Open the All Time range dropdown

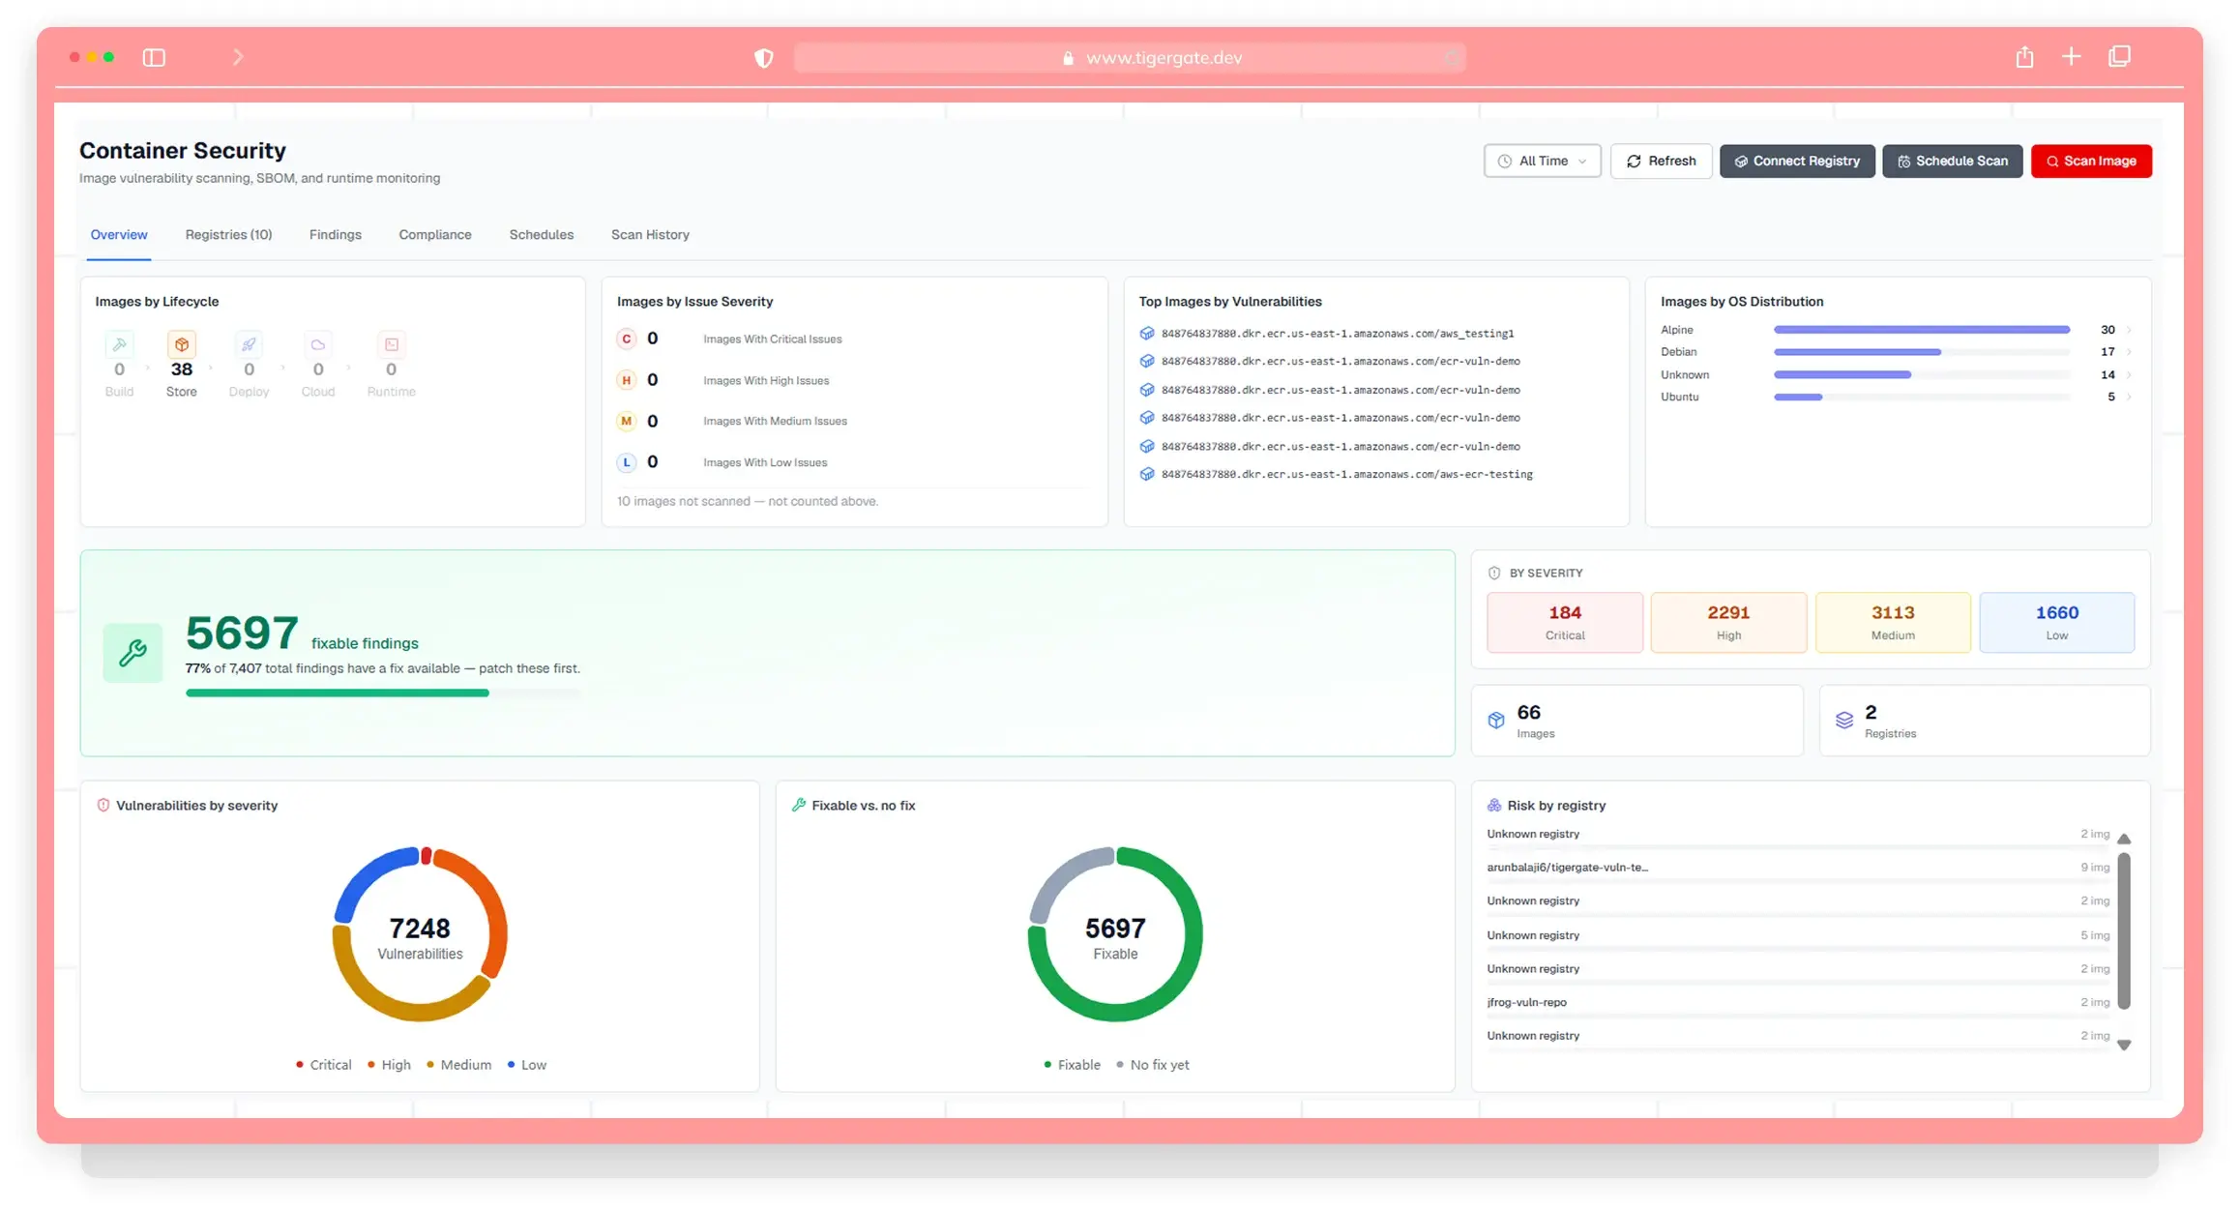1542,161
